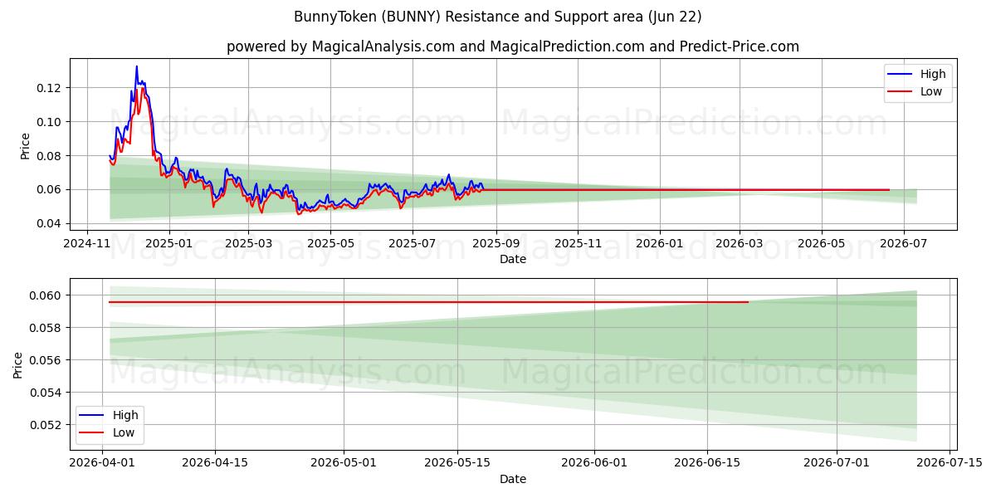Viewport: 996px width, 498px height.
Task: Click the 2024-11 date tick label
Action: pyautogui.click(x=88, y=244)
